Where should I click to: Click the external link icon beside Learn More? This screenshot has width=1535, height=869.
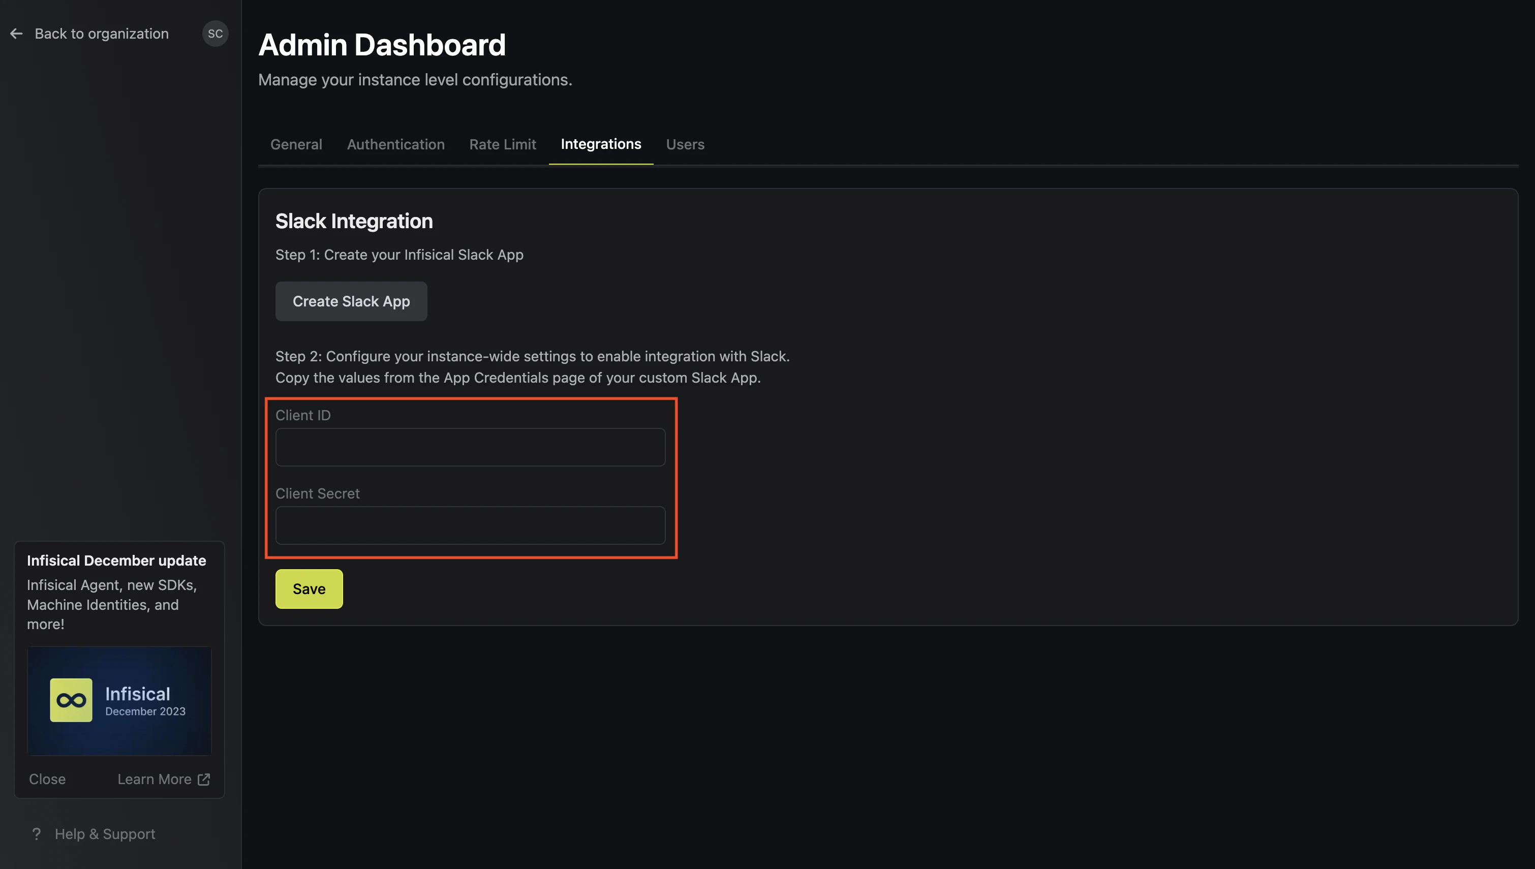pyautogui.click(x=204, y=780)
